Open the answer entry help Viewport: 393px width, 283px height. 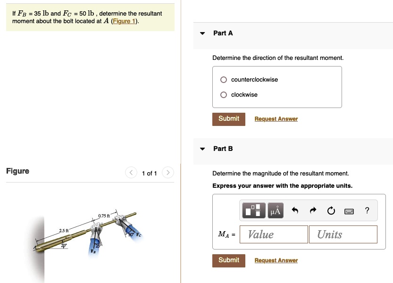click(x=367, y=210)
